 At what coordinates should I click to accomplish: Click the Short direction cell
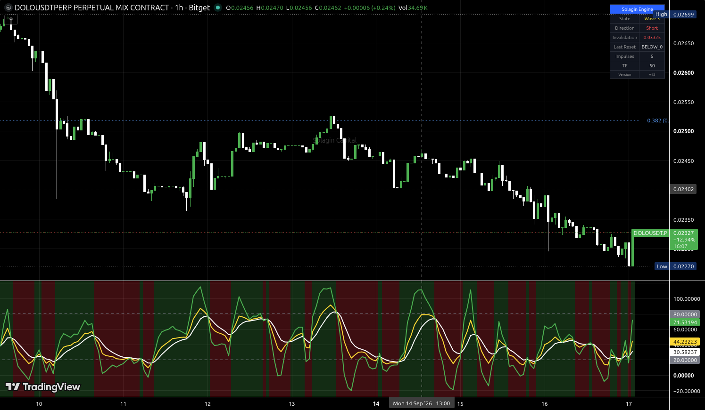coord(652,28)
